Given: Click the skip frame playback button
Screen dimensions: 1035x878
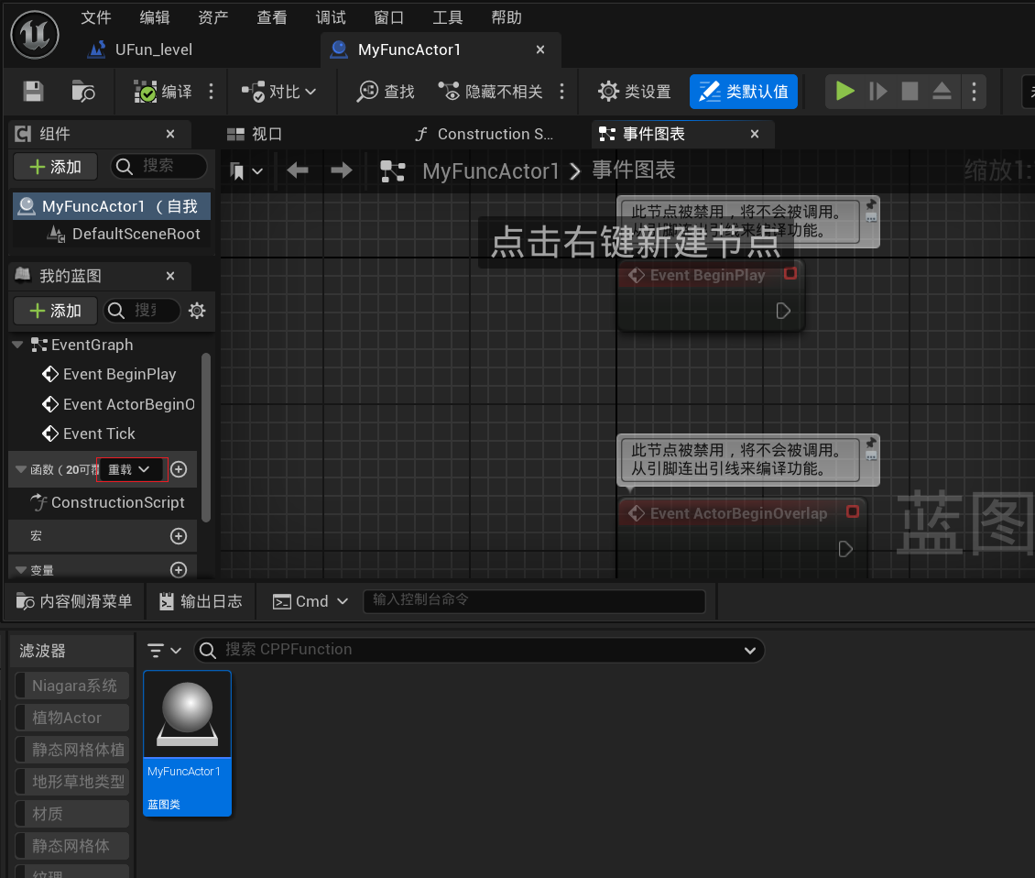Looking at the screenshot, I should pos(877,91).
